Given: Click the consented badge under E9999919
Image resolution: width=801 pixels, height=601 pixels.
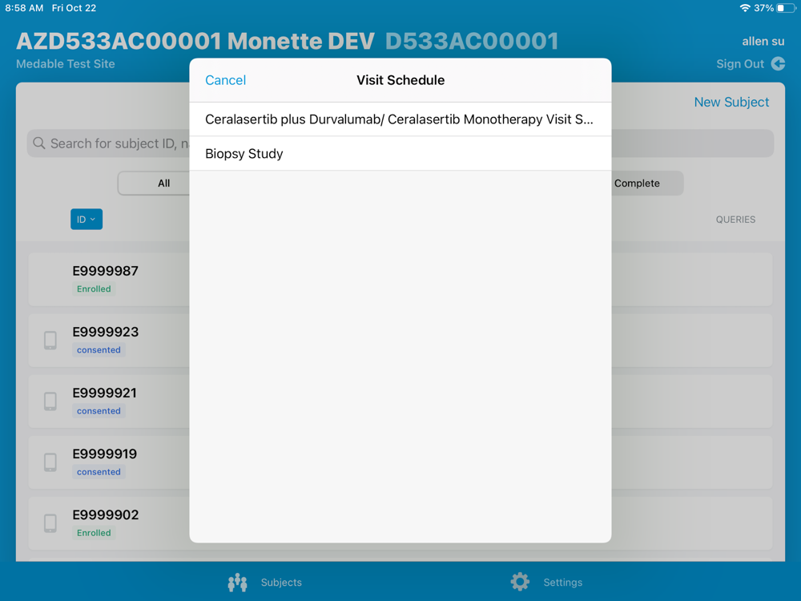Looking at the screenshot, I should pyautogui.click(x=99, y=472).
